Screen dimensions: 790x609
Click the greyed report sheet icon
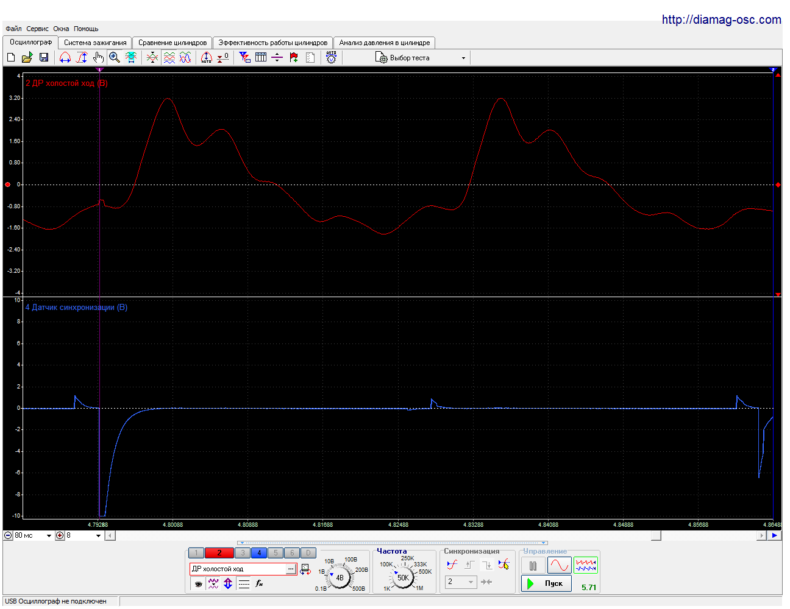coord(310,57)
